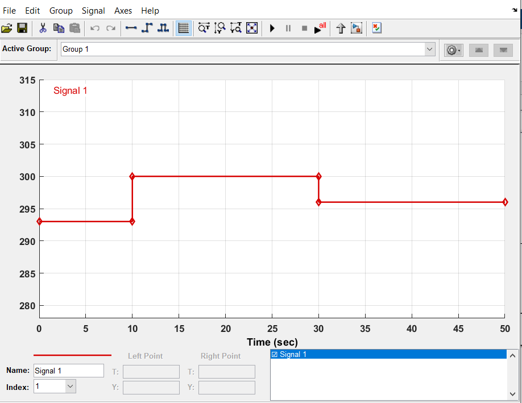Stop the running simulation

304,28
